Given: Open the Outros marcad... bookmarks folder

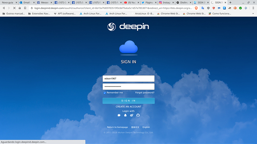Looking at the screenshot, I should point(14,14).
